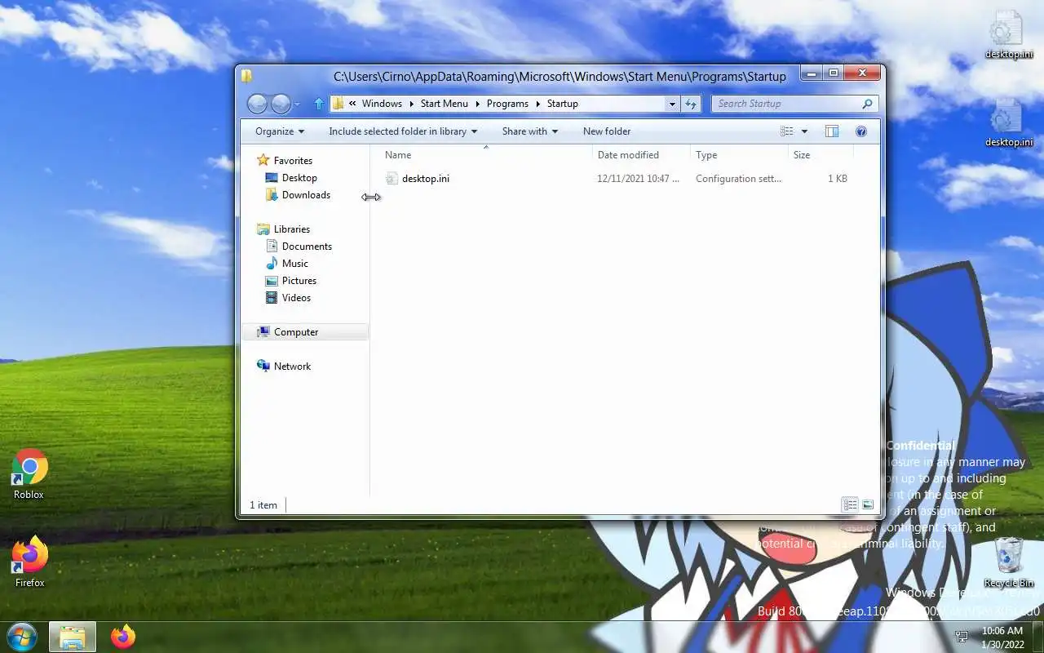Open the Share with menu

tap(530, 131)
